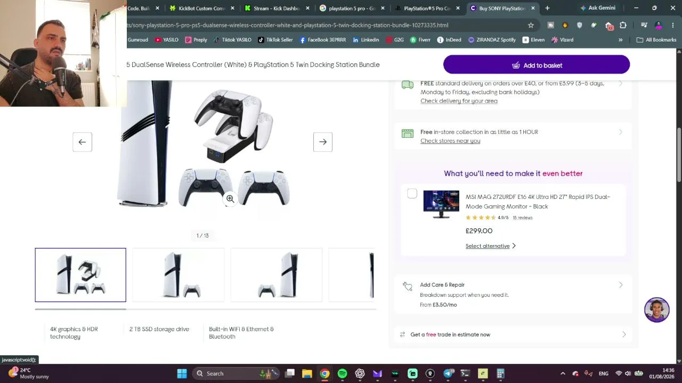The height and width of the screenshot is (383, 682).
Task: Open the Chrome extensions puzzle icon
Action: pos(623,25)
